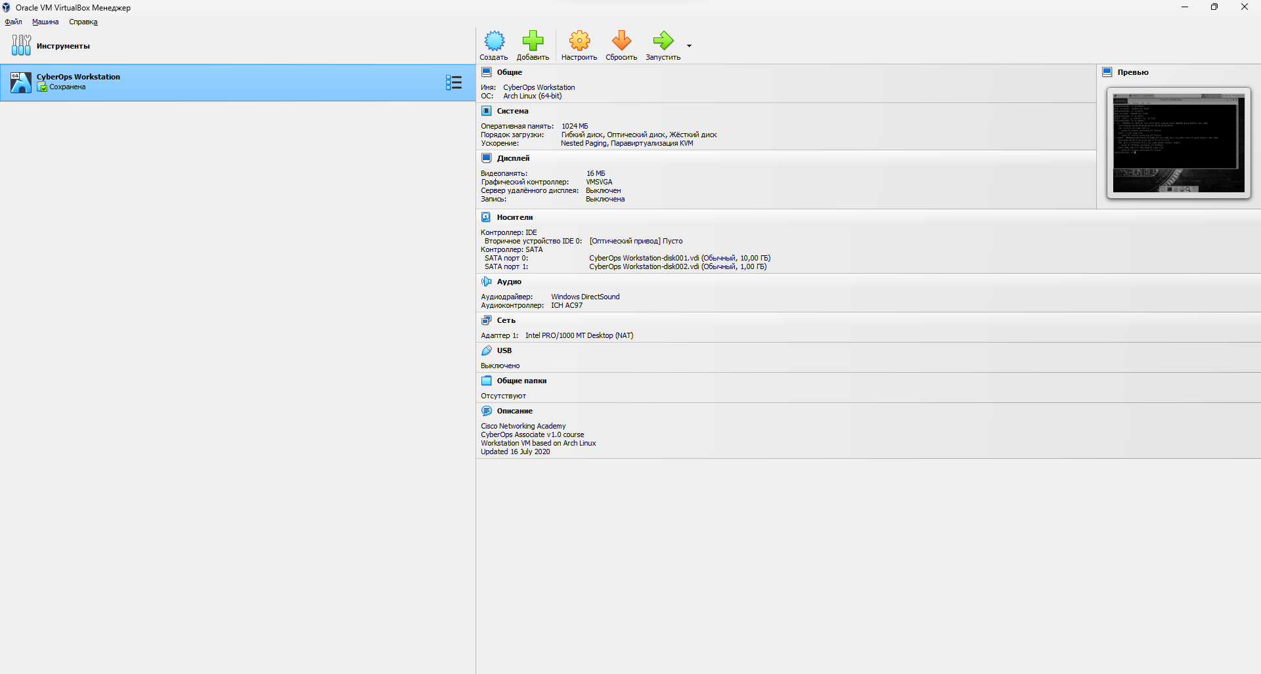Image resolution: width=1261 pixels, height=674 pixels.
Task: Click the Сбросить (Discard) orange arrow icon
Action: point(621,41)
